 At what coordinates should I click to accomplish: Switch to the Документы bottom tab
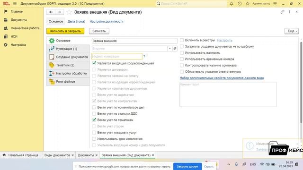[x=86, y=155]
